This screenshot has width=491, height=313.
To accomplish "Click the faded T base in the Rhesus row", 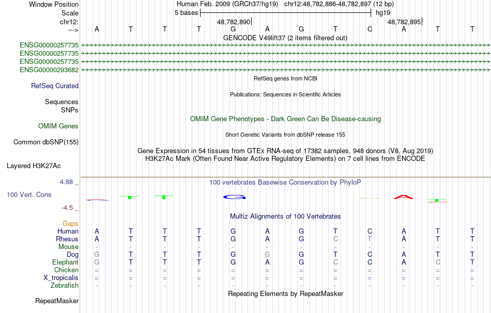I will 370,239.
